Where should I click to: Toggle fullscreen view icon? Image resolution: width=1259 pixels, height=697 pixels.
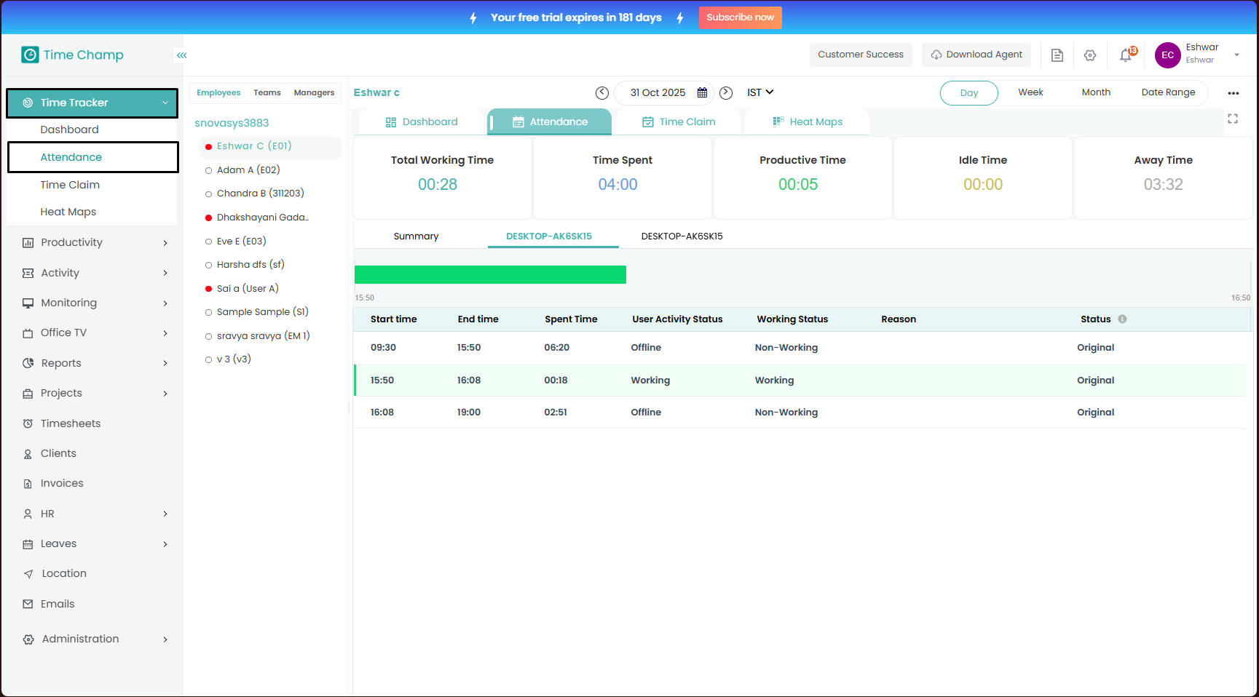pyautogui.click(x=1233, y=119)
